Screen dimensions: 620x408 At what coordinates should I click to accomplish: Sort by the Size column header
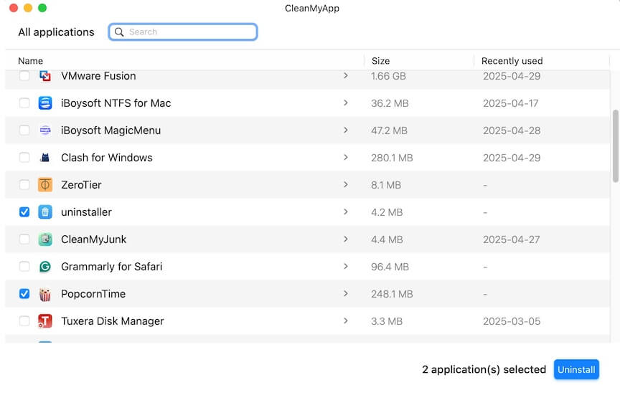tap(380, 61)
